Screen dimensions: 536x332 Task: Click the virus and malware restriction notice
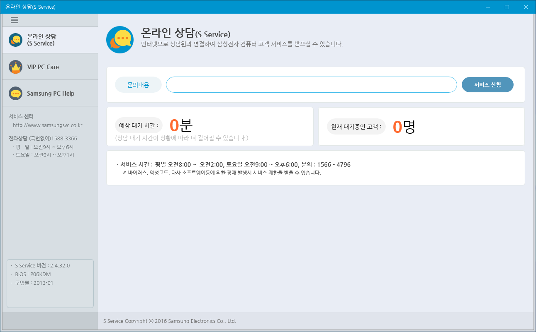click(222, 173)
